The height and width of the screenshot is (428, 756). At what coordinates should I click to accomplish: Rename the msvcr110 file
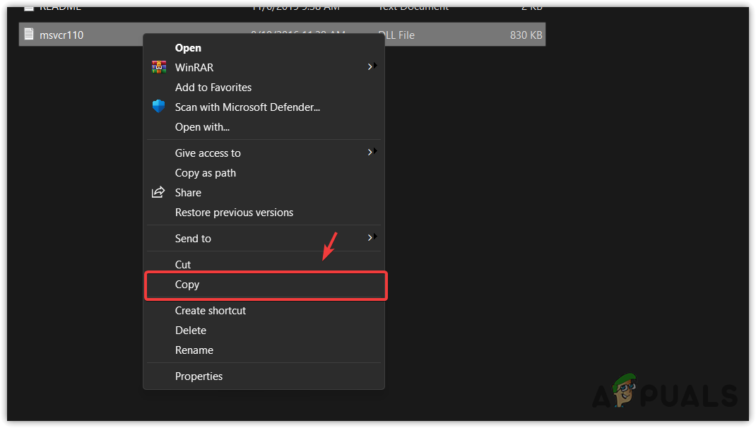point(194,350)
